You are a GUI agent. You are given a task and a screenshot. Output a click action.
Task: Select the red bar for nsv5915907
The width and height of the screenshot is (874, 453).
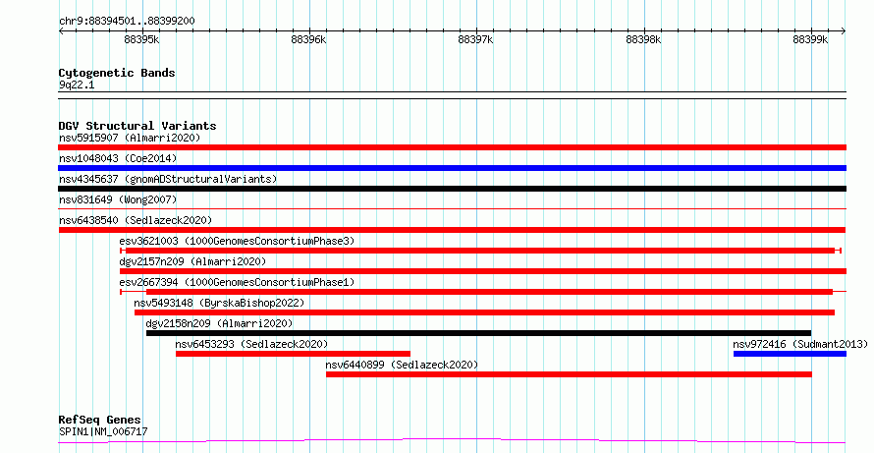[452, 147]
